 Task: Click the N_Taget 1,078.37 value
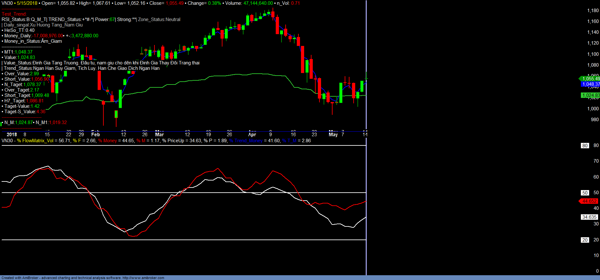pos(32,85)
